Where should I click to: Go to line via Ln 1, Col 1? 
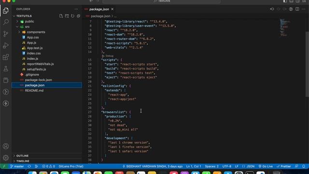tap(194, 166)
